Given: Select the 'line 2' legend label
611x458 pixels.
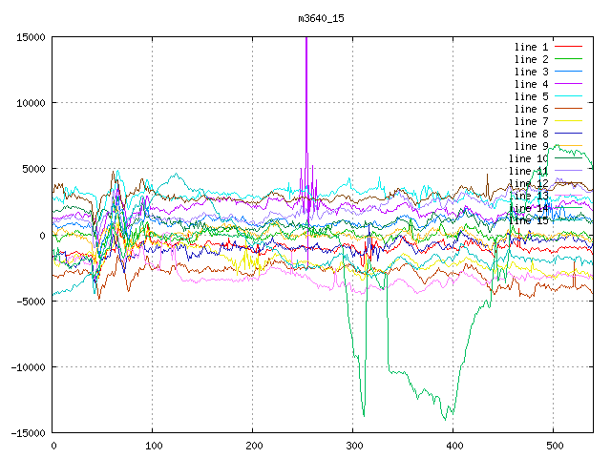Looking at the screenshot, I should tap(531, 59).
